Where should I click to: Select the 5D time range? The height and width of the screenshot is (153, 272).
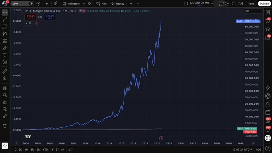pyautogui.click(x=20, y=149)
